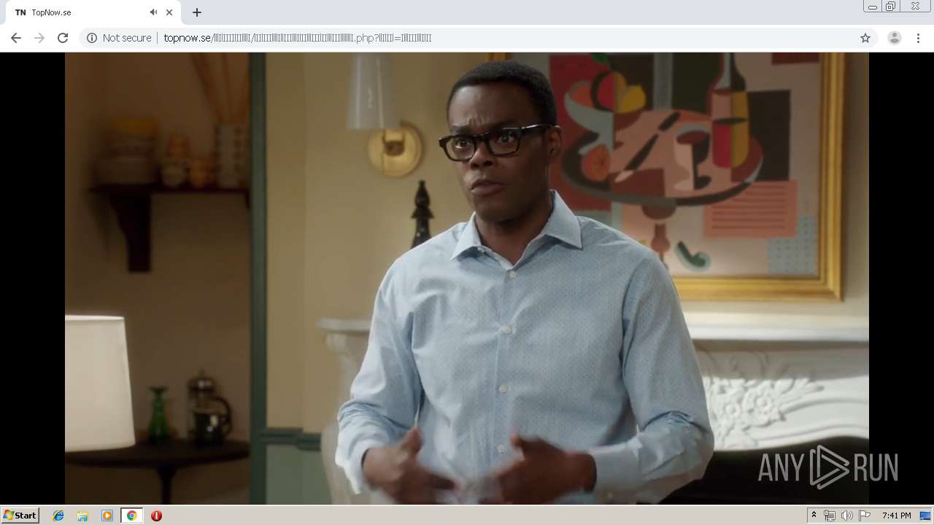Mute the tab via its speaker icon
Screen dimensions: 934x525
153,12
